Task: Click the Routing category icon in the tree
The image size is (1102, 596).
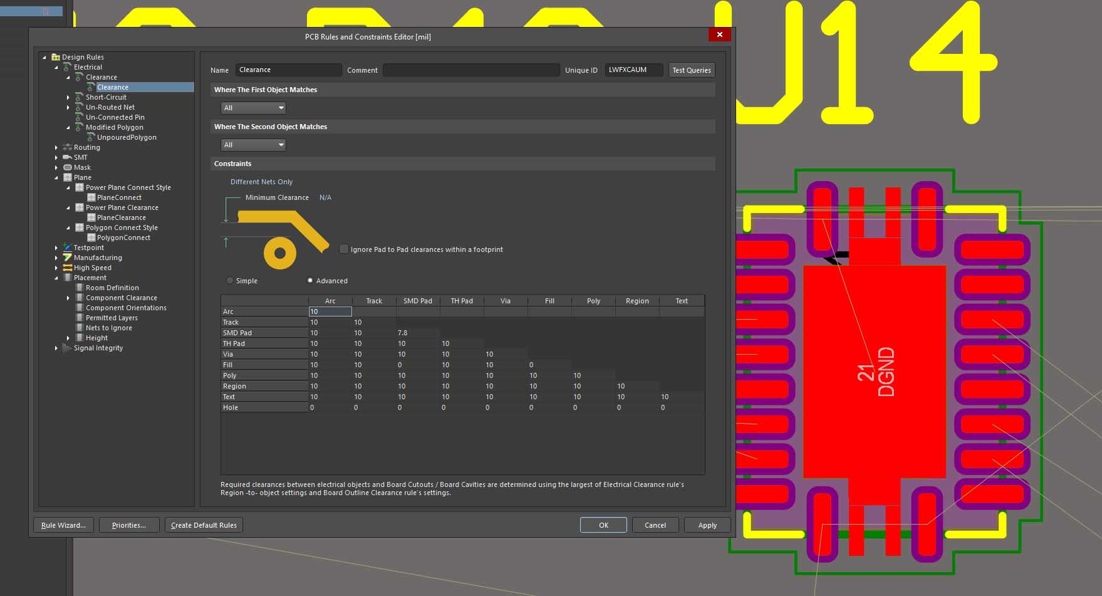Action: pos(68,147)
